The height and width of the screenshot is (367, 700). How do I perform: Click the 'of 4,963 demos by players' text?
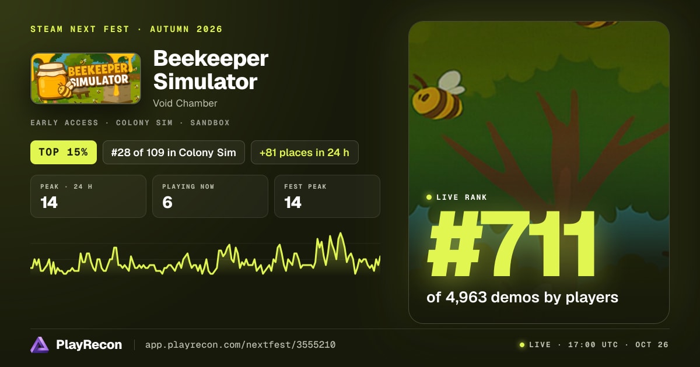coord(522,297)
